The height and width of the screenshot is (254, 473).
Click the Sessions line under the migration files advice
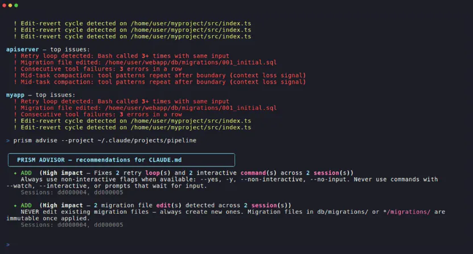pos(72,225)
